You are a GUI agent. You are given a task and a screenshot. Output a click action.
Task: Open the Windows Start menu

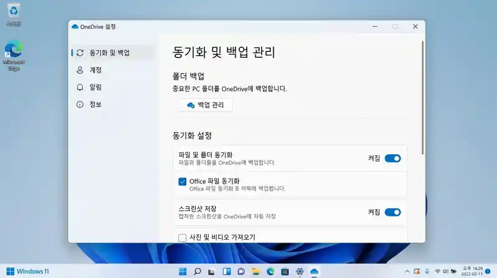tap(183, 271)
